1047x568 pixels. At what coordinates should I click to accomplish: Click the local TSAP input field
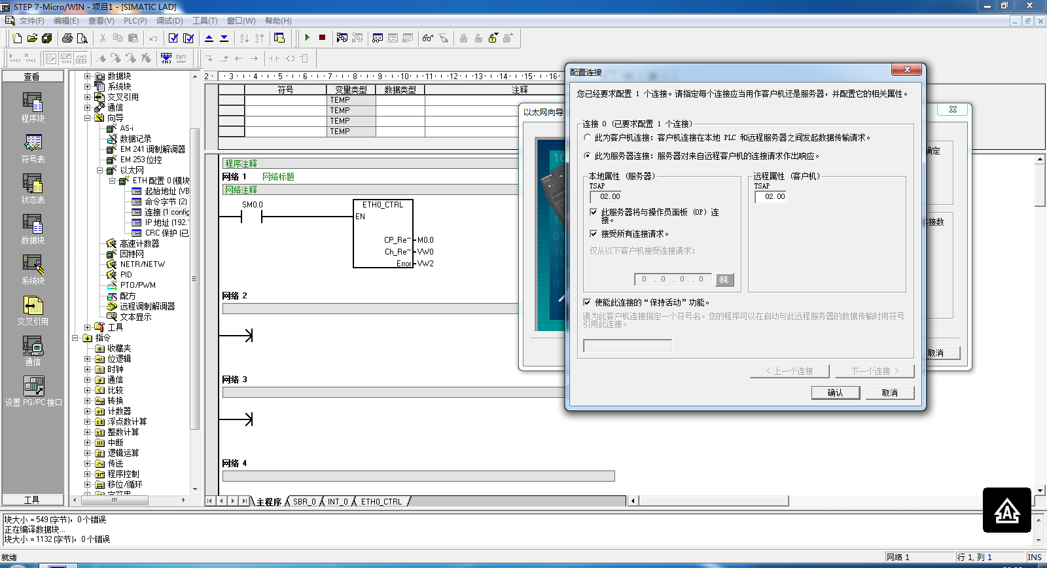(x=605, y=196)
